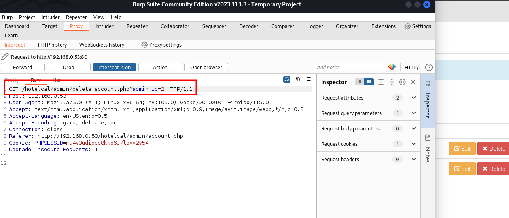Viewport: 509px width, 218px height.
Task: Click the lower Delete button in browser page
Action: (493, 169)
